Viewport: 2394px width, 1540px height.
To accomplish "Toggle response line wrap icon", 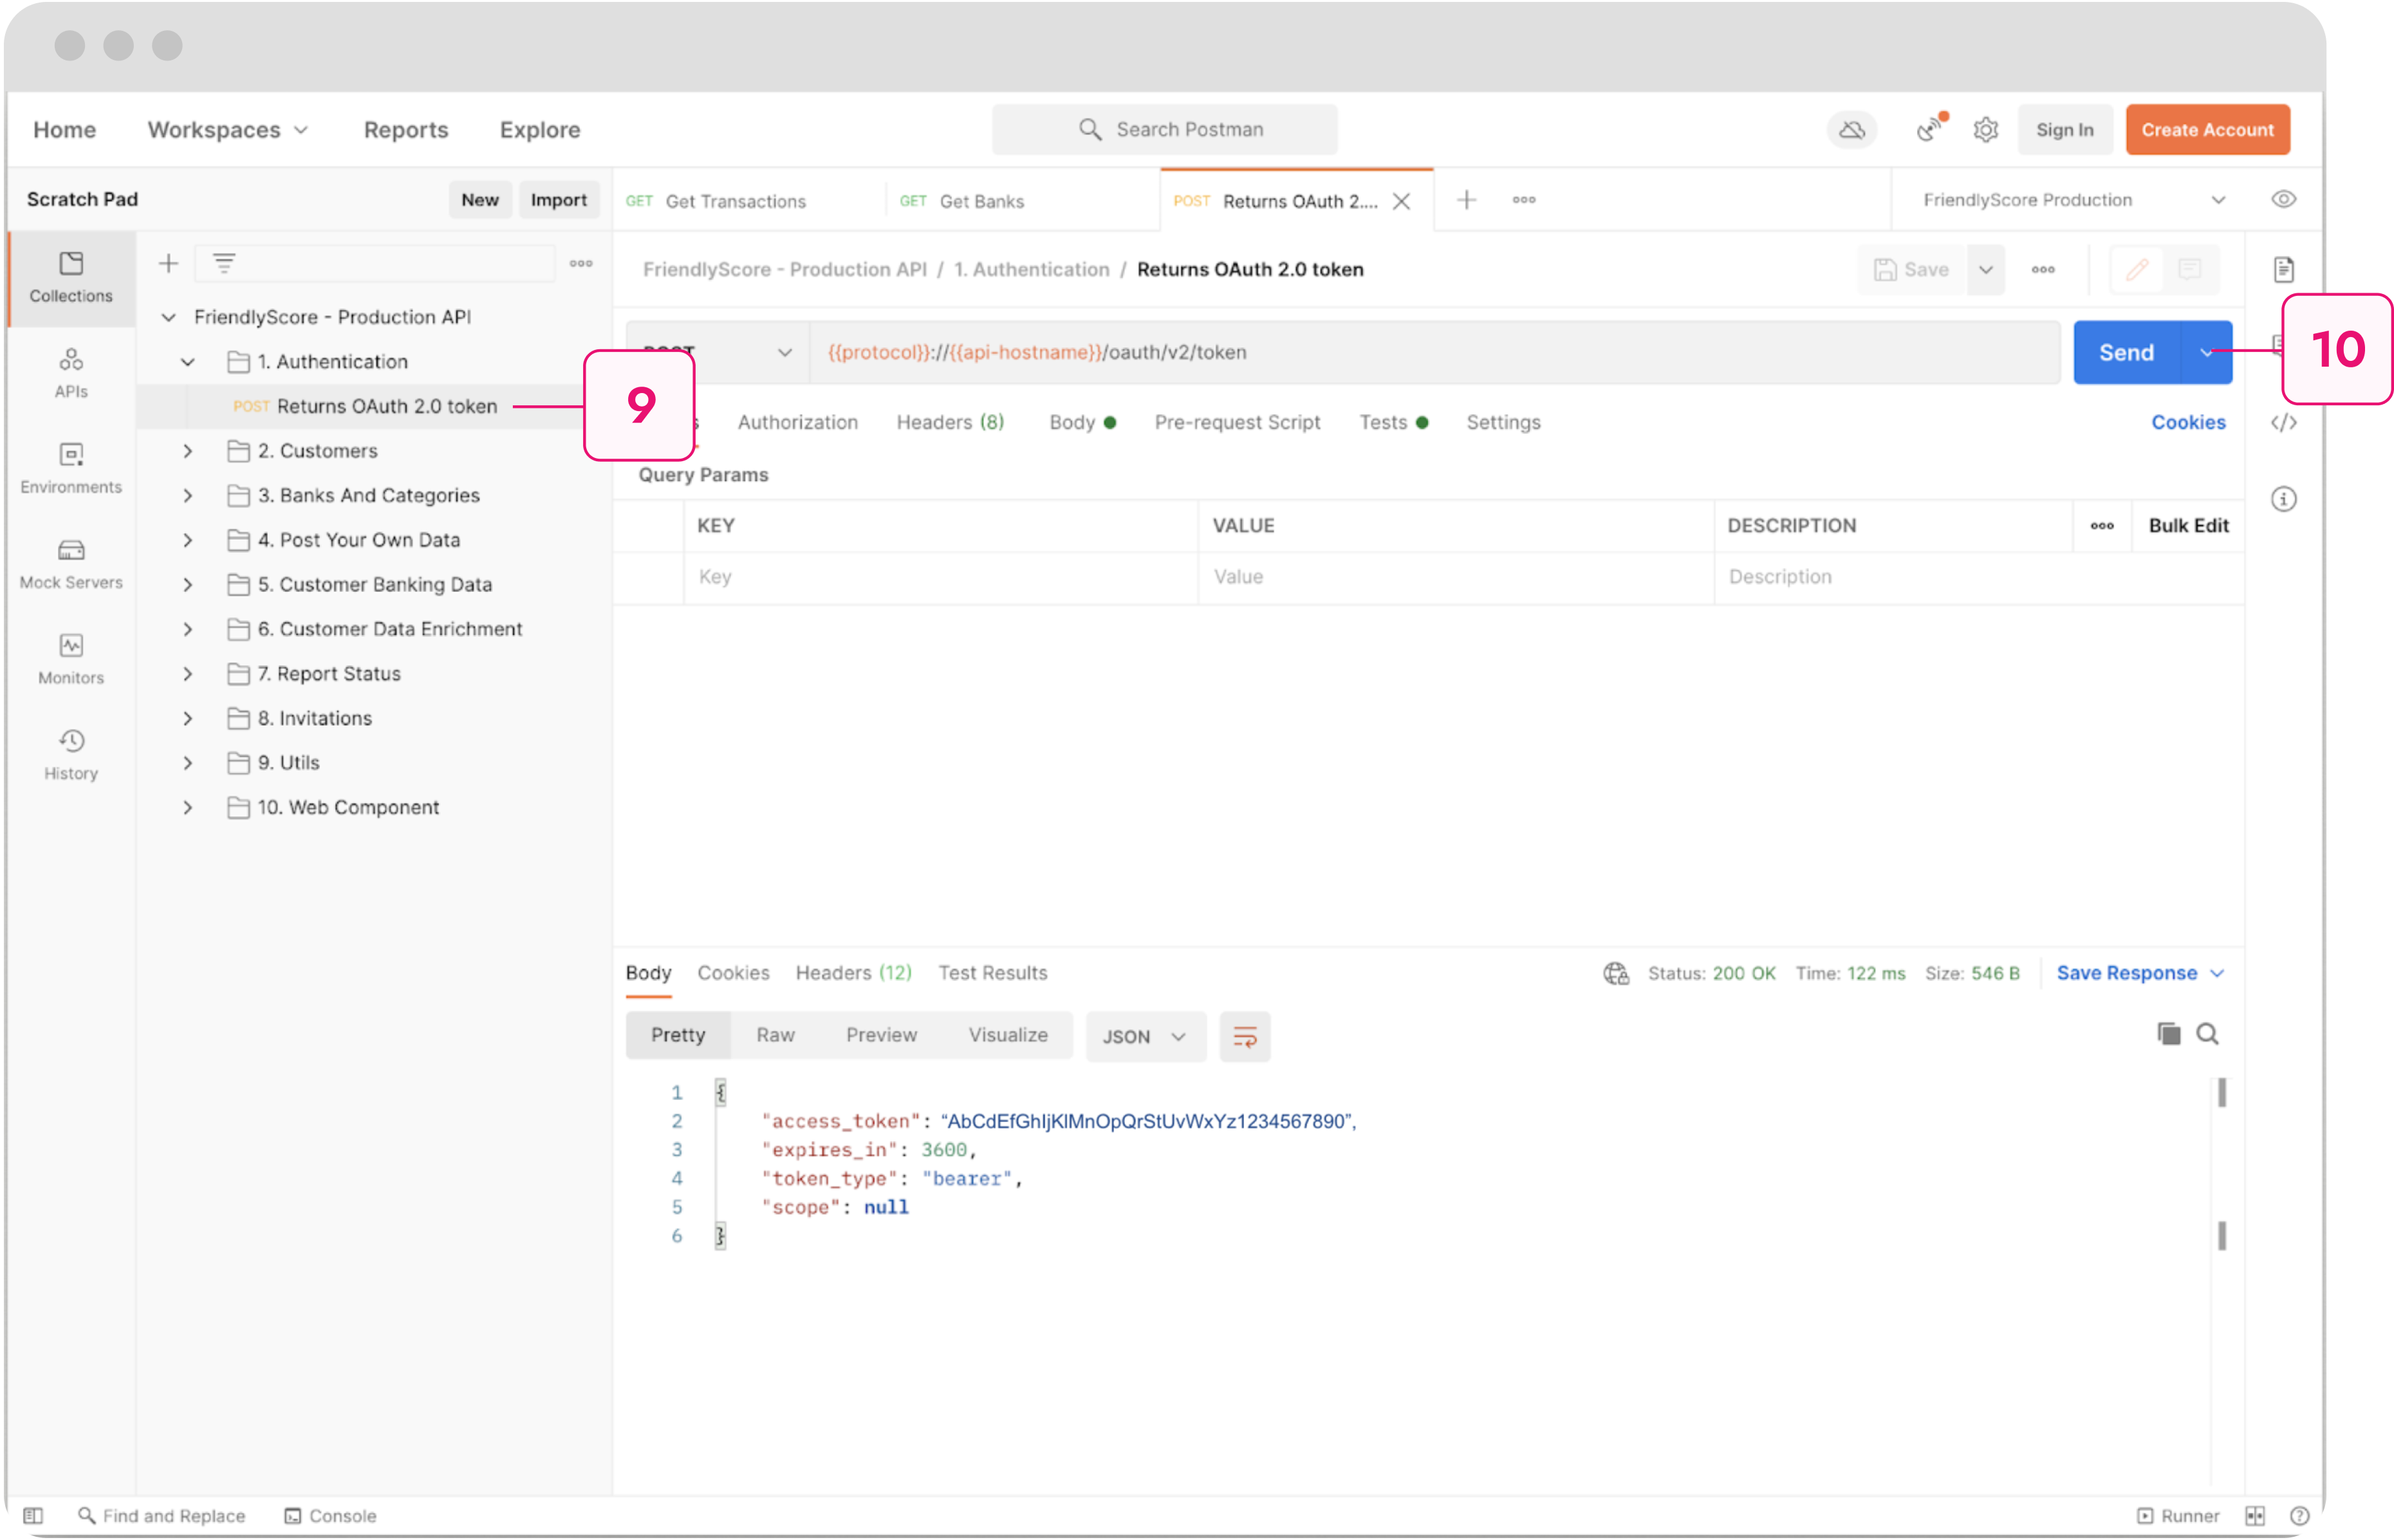I will pyautogui.click(x=1245, y=1036).
